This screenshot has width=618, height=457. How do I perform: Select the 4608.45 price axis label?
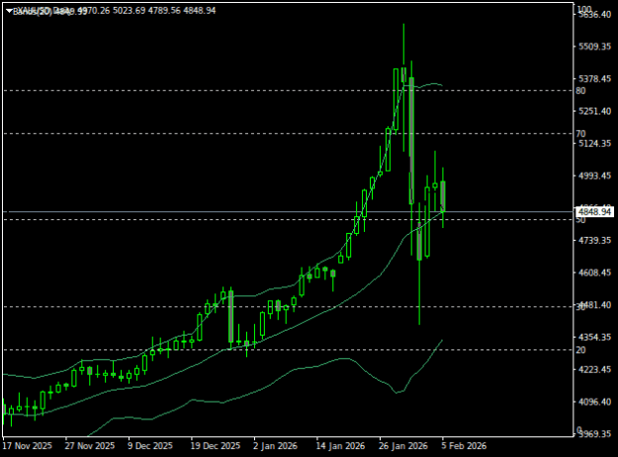click(594, 272)
